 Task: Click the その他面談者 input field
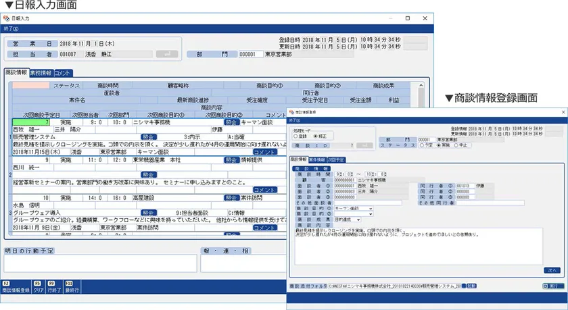coord(368,203)
